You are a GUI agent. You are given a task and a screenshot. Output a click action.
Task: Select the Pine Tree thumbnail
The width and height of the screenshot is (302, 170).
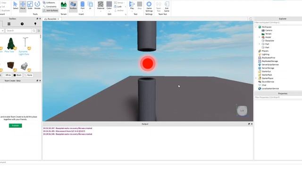tap(11, 43)
